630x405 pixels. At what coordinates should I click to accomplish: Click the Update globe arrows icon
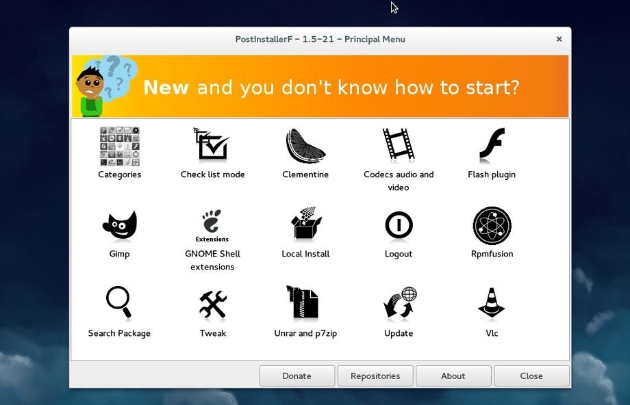[x=400, y=302]
